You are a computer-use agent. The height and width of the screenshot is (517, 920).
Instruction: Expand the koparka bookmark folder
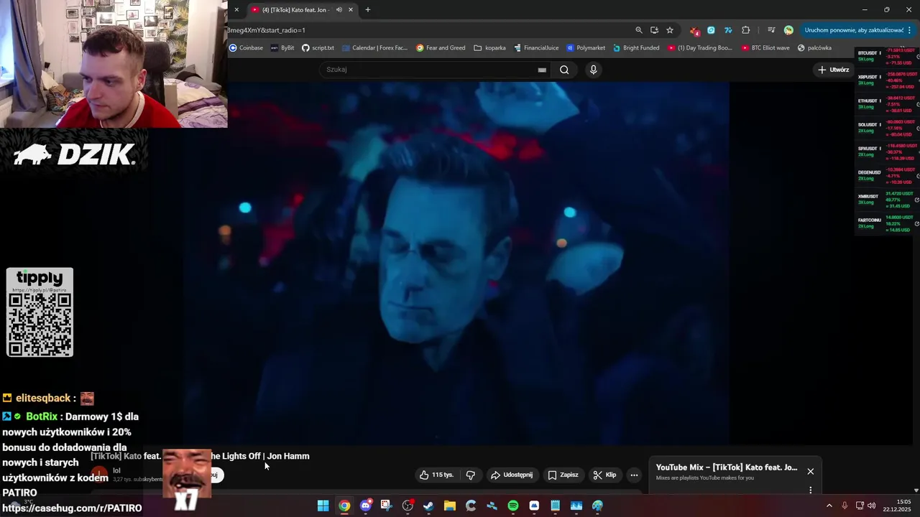tap(490, 48)
